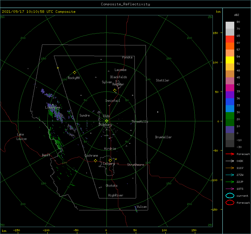The image size is (251, 234).
Task: Click the RockyMH label
Action: [x=74, y=78]
